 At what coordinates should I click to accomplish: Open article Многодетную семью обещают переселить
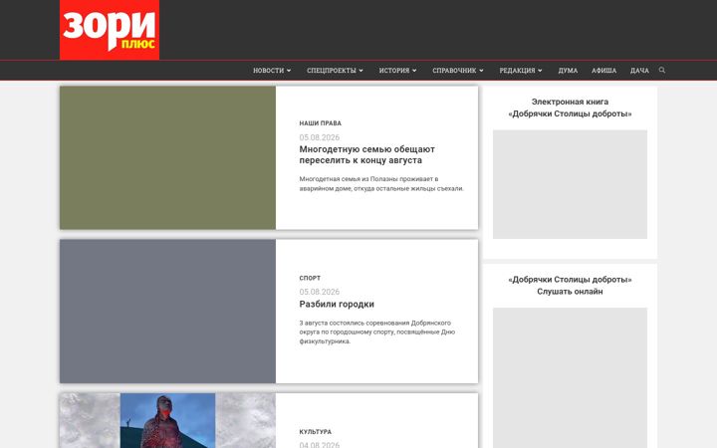click(x=366, y=154)
